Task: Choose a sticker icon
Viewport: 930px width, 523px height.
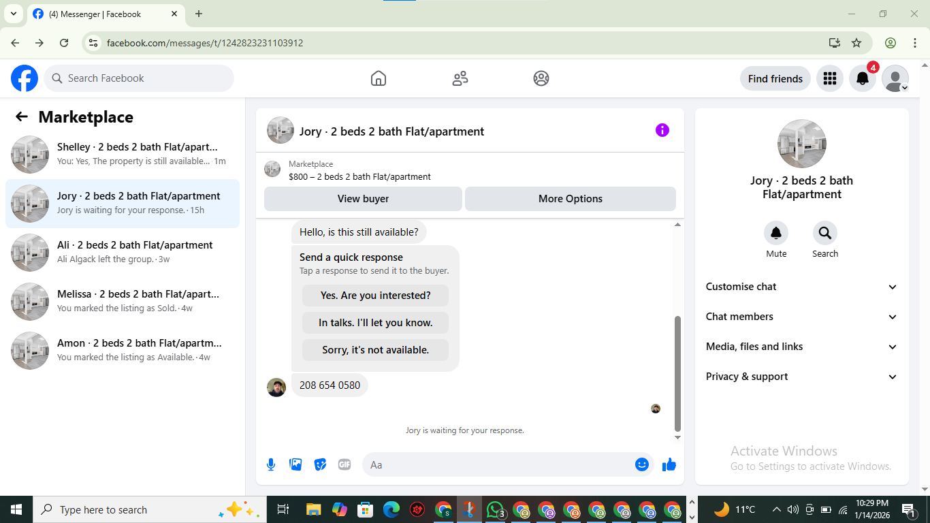Action: click(x=320, y=464)
